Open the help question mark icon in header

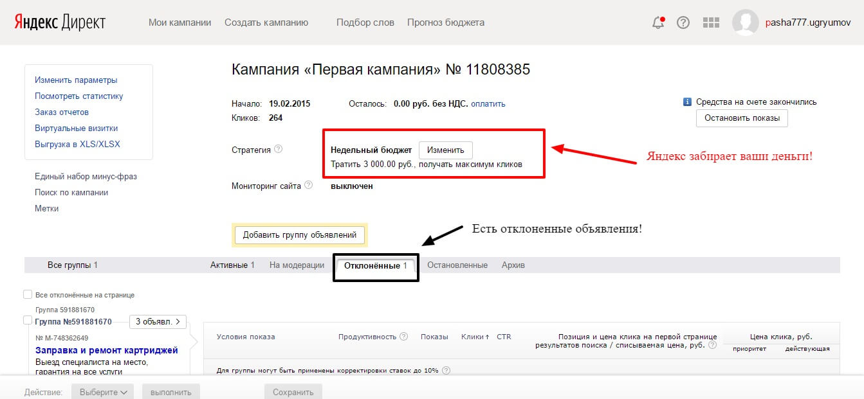tap(683, 22)
